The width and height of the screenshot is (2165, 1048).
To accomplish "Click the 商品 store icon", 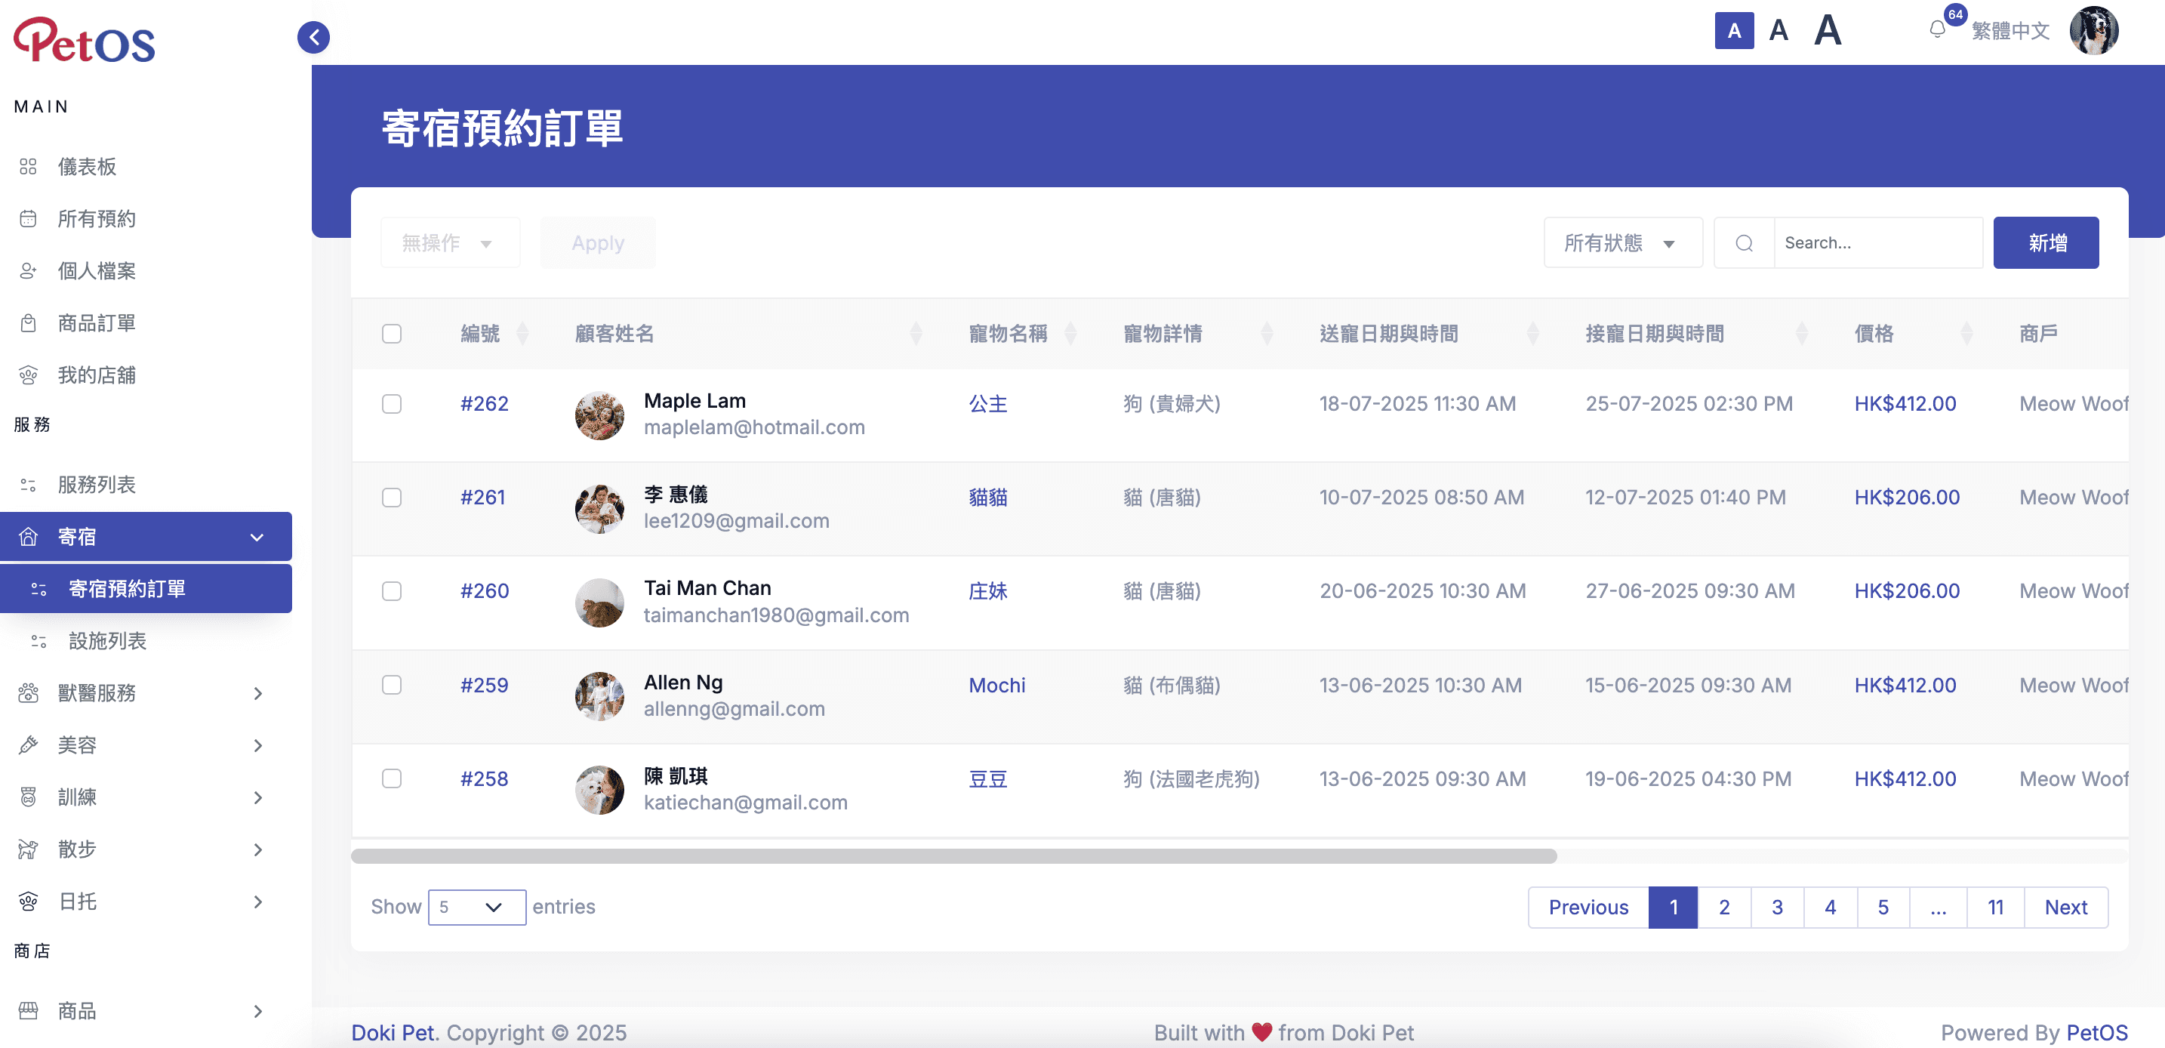I will tap(28, 1010).
